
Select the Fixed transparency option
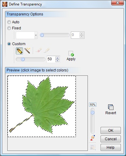9,28
